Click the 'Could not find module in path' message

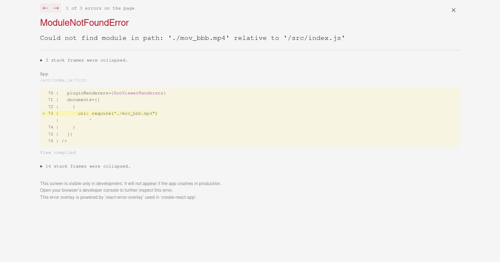pos(192,38)
